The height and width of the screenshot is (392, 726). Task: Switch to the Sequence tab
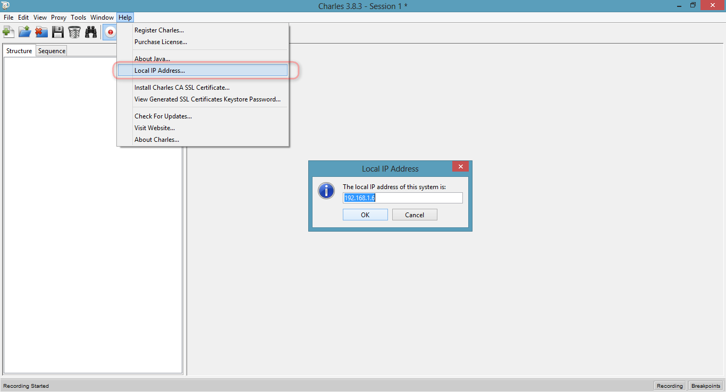click(51, 50)
